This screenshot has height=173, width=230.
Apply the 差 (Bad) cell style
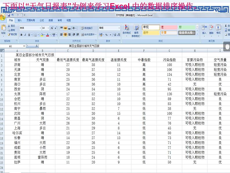[169, 27]
